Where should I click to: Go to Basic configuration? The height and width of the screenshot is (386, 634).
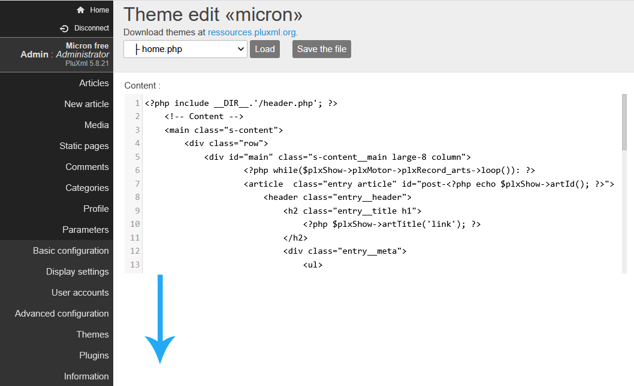point(71,251)
